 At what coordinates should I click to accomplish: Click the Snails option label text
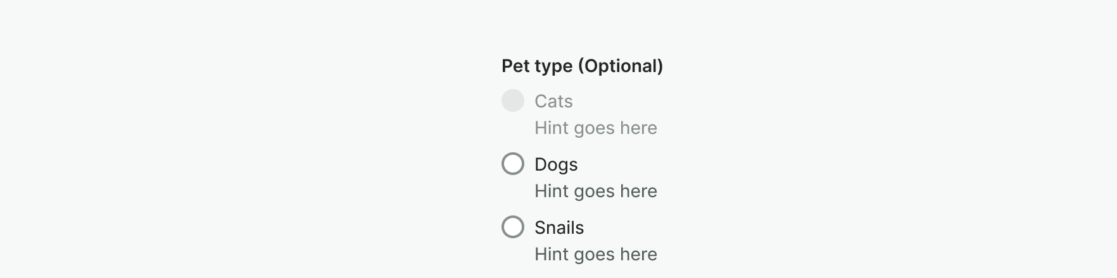pos(558,227)
